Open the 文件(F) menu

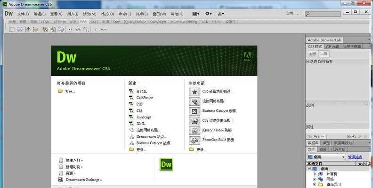(23, 14)
